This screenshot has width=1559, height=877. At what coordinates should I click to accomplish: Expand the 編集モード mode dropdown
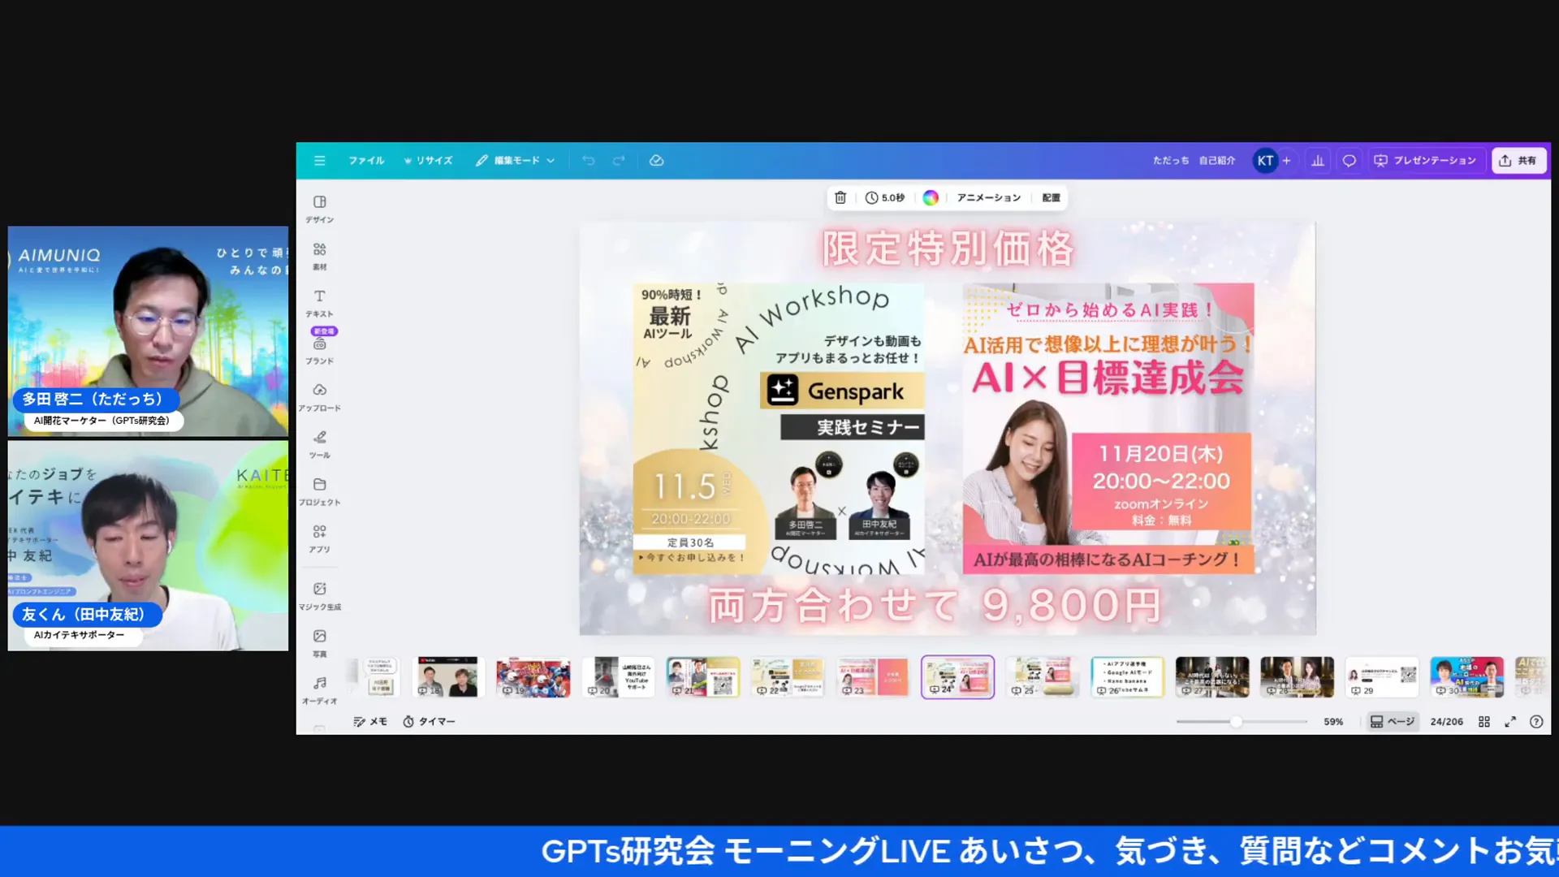pos(515,160)
